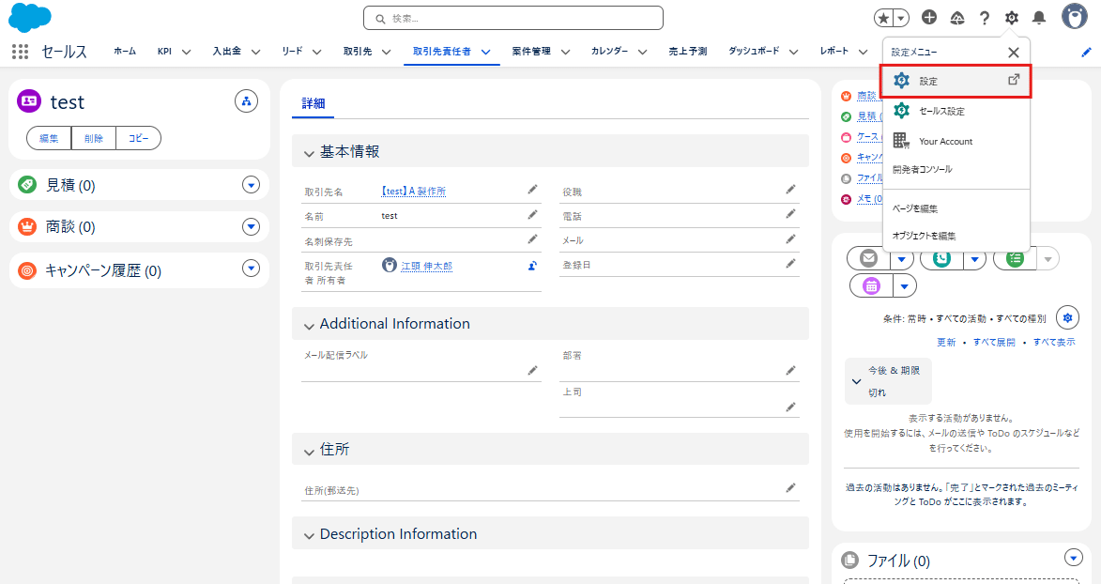Click the help question mark icon
1101x584 pixels.
pyautogui.click(x=985, y=18)
